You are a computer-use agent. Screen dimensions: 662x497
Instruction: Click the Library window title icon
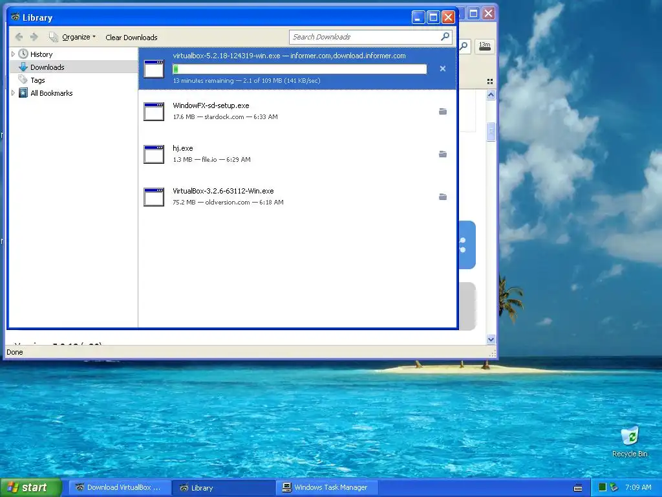coord(16,17)
